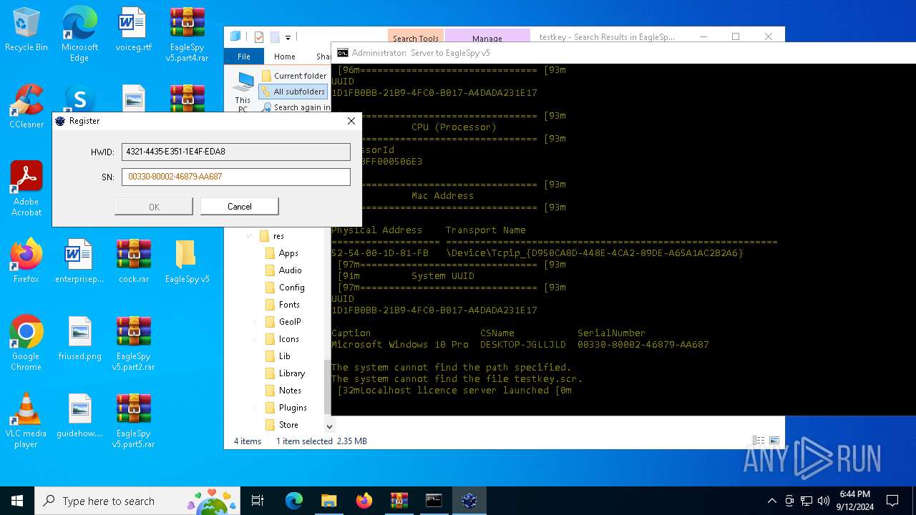Switch to the Home ribbon tab
916x515 pixels.
pos(285,57)
